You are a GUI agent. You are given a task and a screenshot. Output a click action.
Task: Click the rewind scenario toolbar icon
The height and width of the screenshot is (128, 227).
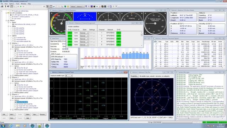[18, 6]
